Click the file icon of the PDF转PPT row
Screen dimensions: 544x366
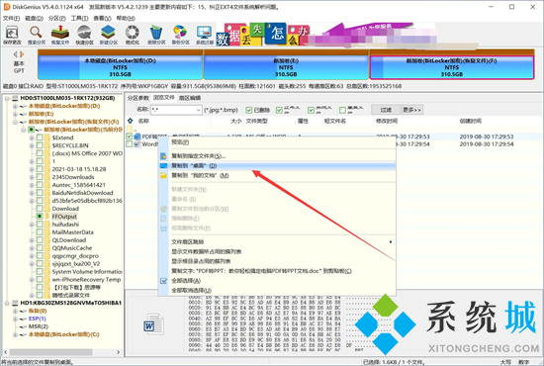coord(137,137)
